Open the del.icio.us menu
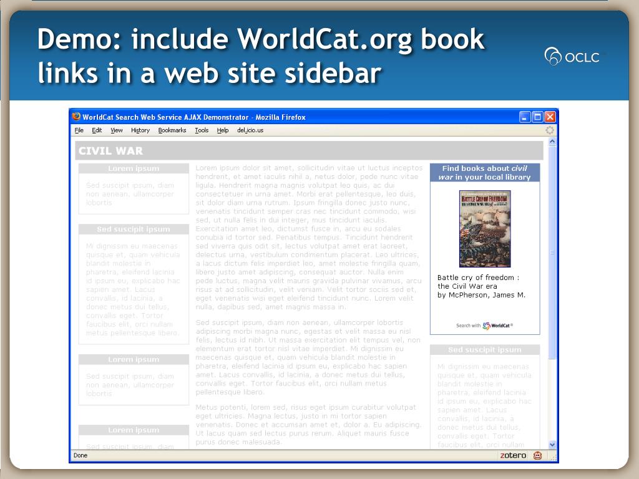Image resolution: width=639 pixels, height=479 pixels. point(250,130)
